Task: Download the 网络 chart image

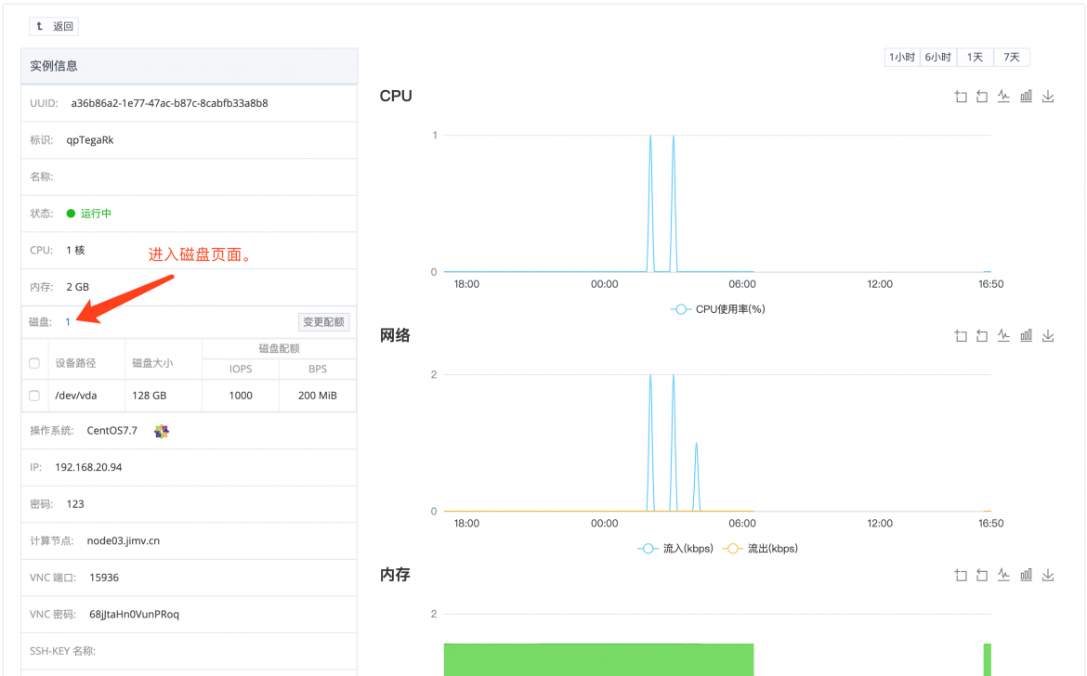Action: pos(1047,336)
